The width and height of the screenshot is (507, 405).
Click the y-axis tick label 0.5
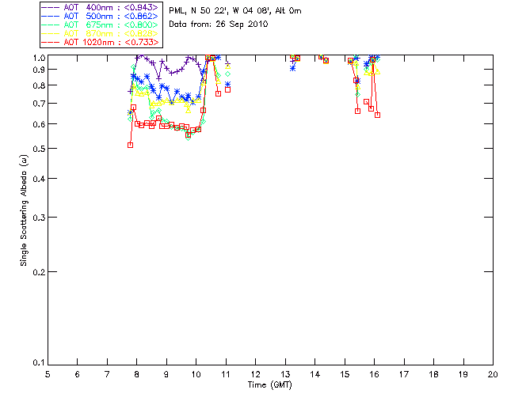39,149
